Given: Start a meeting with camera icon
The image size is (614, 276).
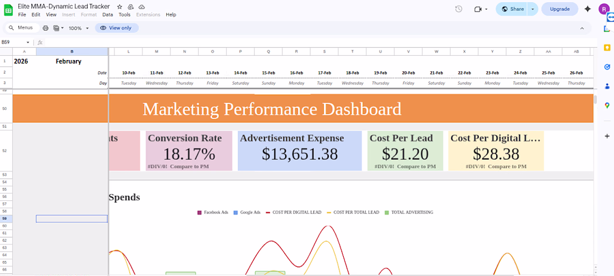Looking at the screenshot, I should (477, 9).
